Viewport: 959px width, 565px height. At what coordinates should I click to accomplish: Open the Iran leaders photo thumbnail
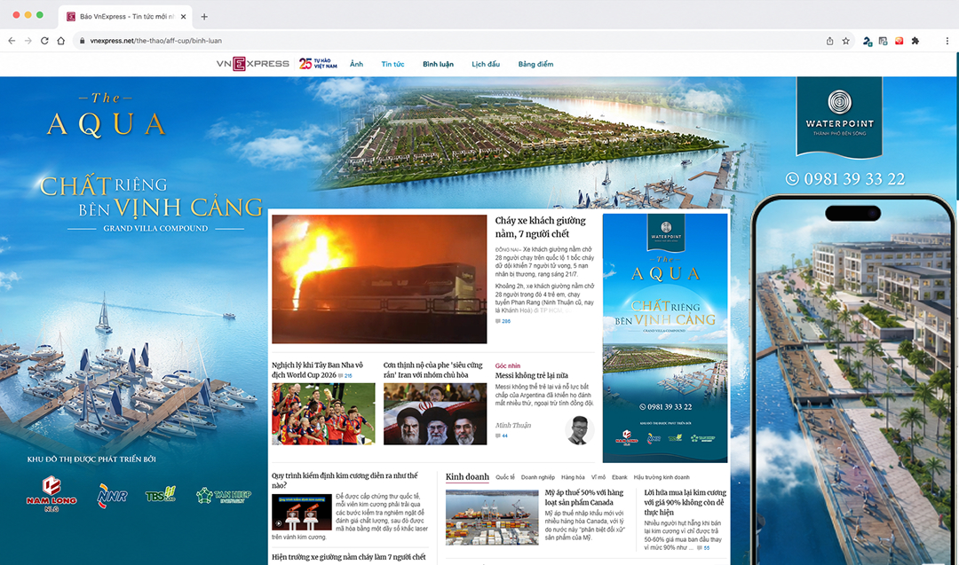point(435,413)
